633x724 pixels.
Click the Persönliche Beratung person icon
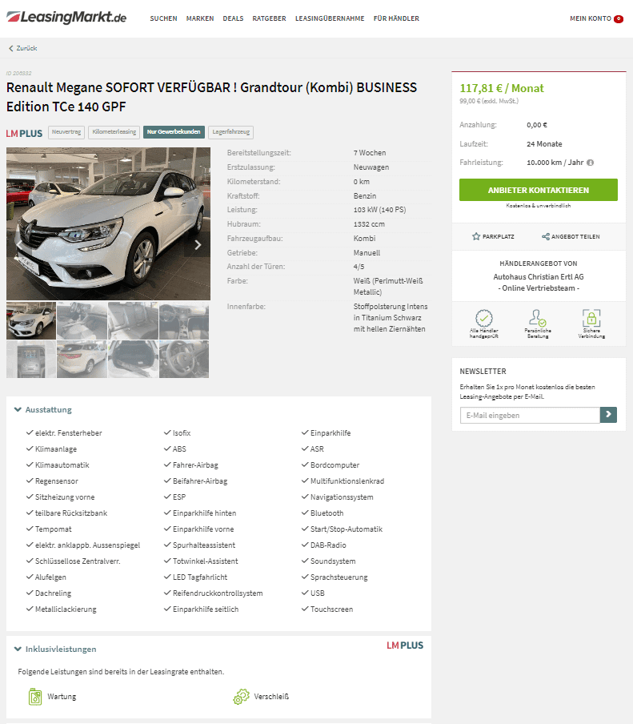tap(538, 318)
